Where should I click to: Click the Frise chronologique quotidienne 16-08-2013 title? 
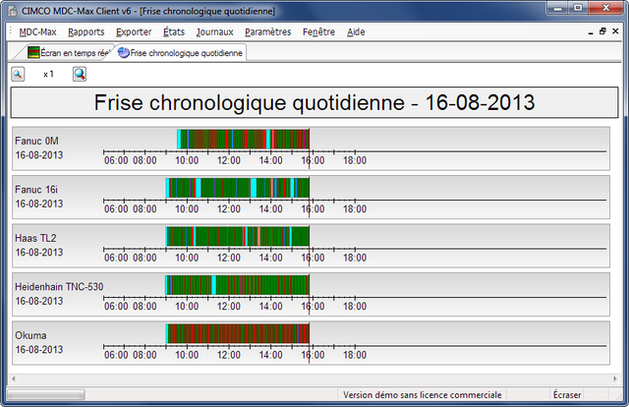point(314,102)
